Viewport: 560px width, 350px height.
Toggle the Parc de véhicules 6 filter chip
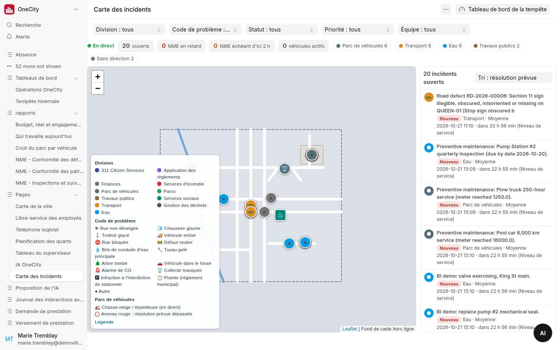click(362, 46)
